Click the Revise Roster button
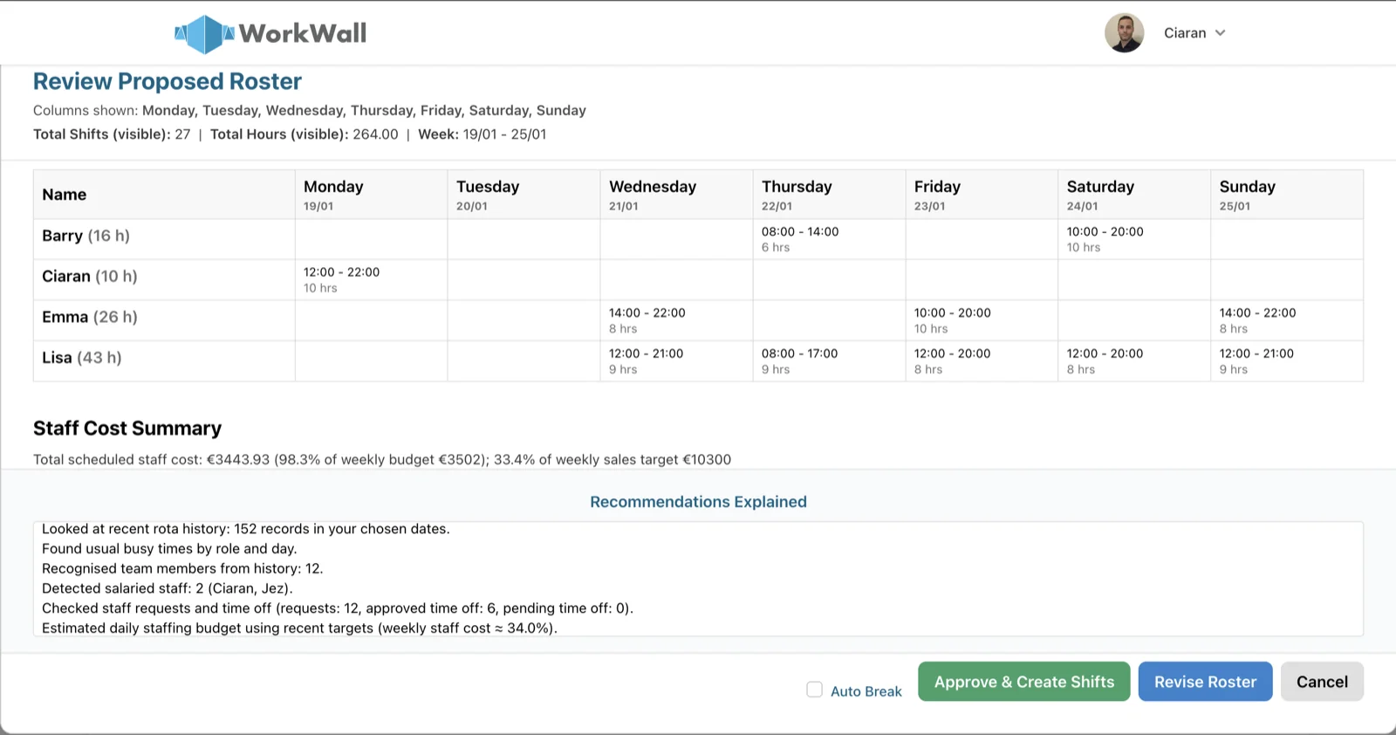 pyautogui.click(x=1205, y=682)
